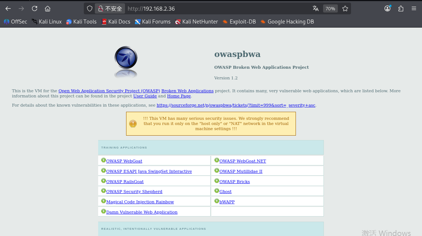Open the Kali NetHunter bookmark
Screen dimensions: 422x236
point(196,22)
